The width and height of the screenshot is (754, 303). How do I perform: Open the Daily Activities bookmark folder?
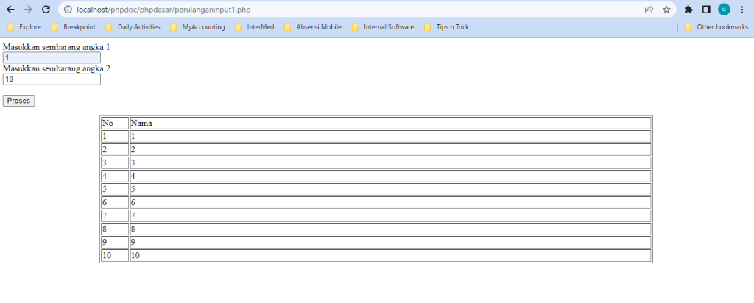click(x=133, y=27)
